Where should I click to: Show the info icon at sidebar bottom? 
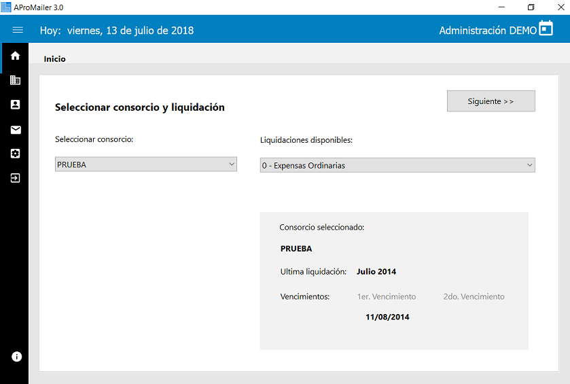coord(17,357)
